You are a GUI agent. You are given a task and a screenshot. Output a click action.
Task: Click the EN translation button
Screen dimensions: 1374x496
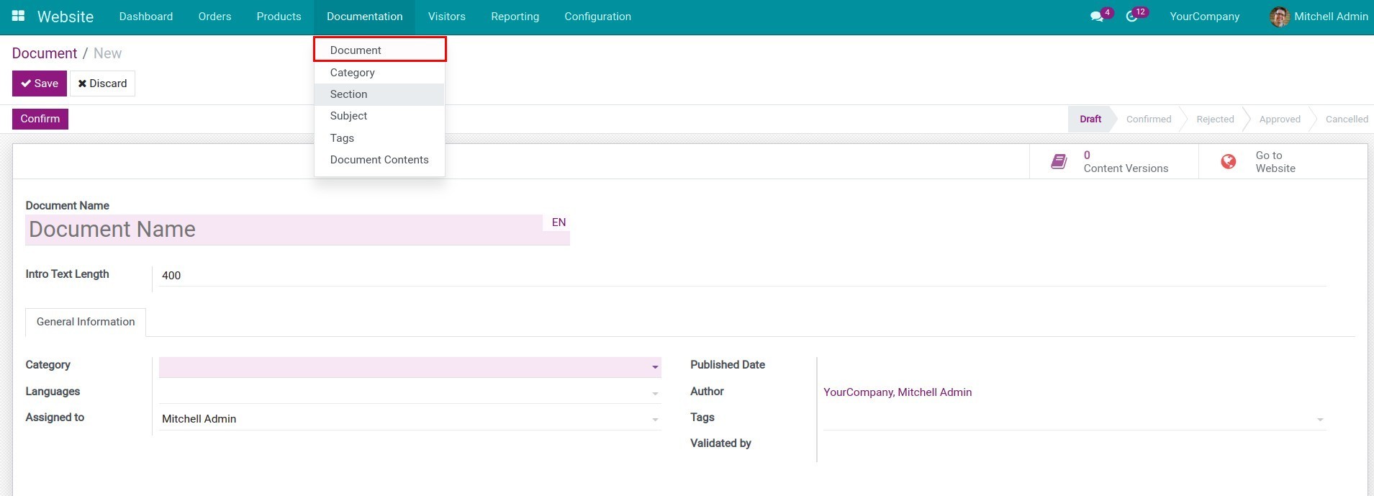click(559, 222)
